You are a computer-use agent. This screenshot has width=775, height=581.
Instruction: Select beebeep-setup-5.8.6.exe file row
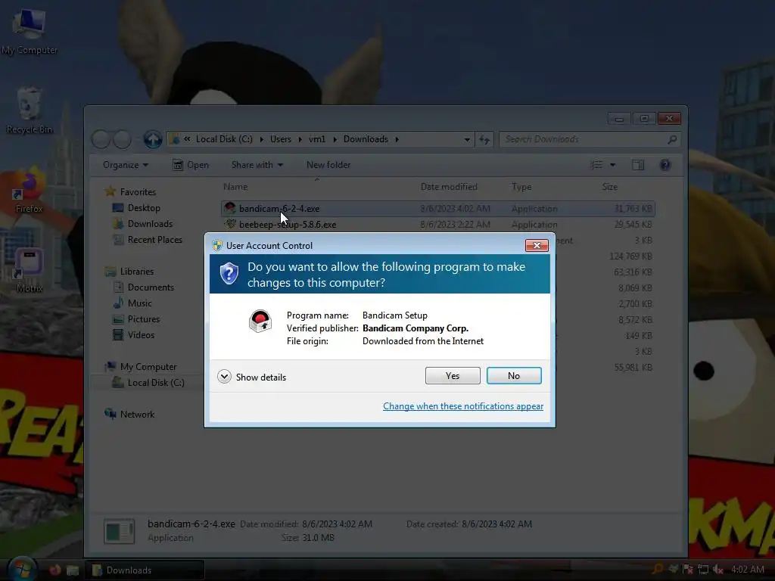(438, 224)
